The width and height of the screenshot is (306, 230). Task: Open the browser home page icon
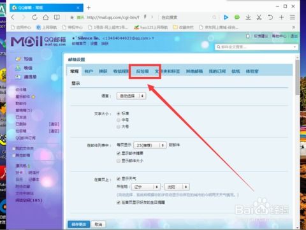[x=46, y=17]
